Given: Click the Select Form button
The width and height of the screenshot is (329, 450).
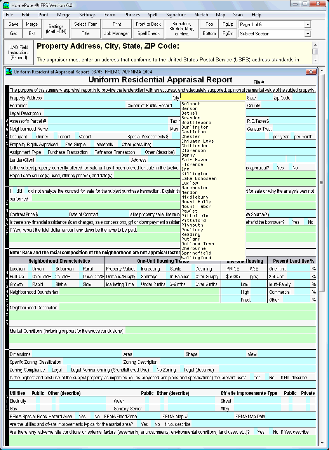Looking at the screenshot, I should pyautogui.click(x=85, y=24).
